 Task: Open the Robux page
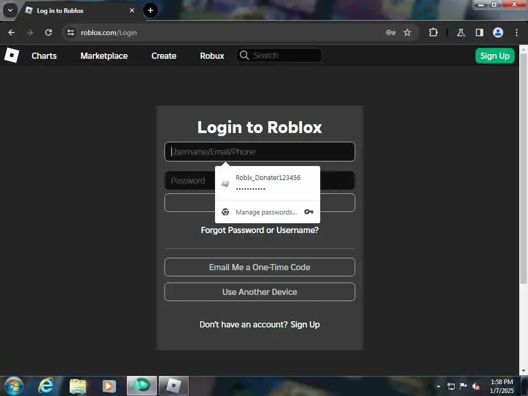click(212, 56)
